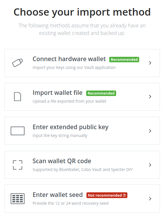Click the seed word grid icon
The image size is (166, 220).
[x=18, y=199]
